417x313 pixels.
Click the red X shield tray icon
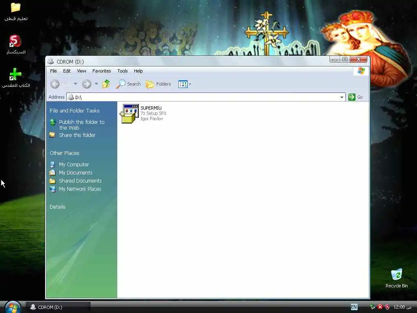point(380,307)
